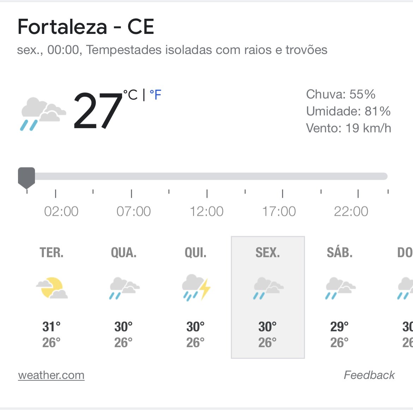Select the QUA. forecast day
The height and width of the screenshot is (410, 413).
(x=124, y=297)
